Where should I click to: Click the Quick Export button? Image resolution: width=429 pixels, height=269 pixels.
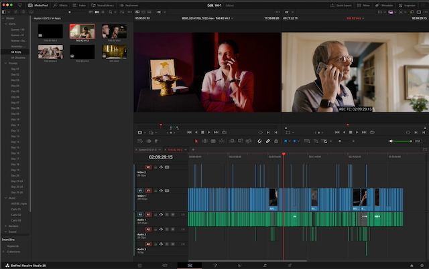coord(341,5)
